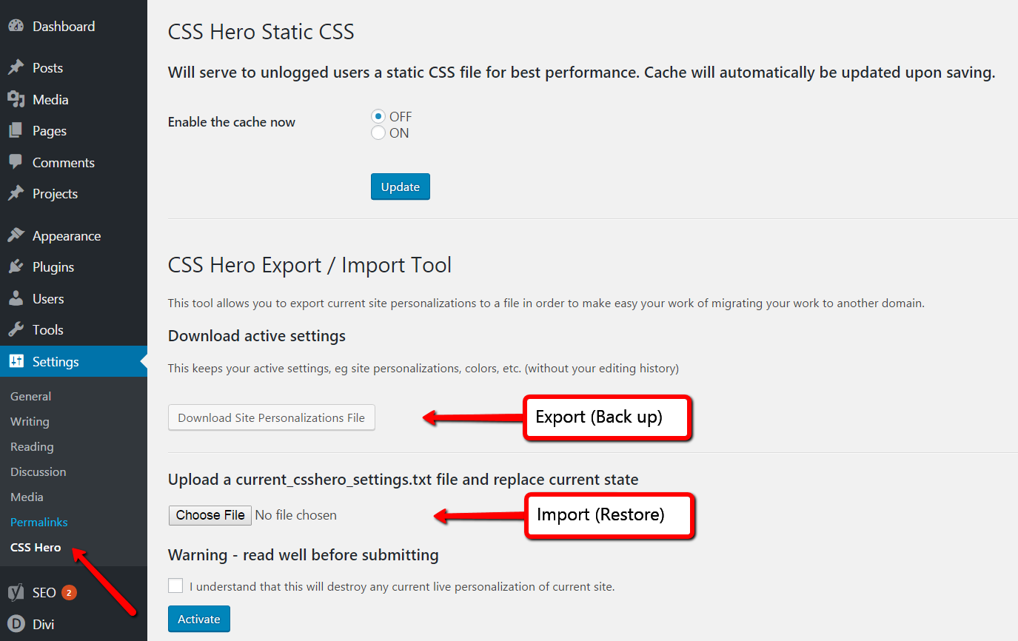The width and height of the screenshot is (1018, 641).
Task: Click the 'Download active settings' heading
Action: coord(257,336)
